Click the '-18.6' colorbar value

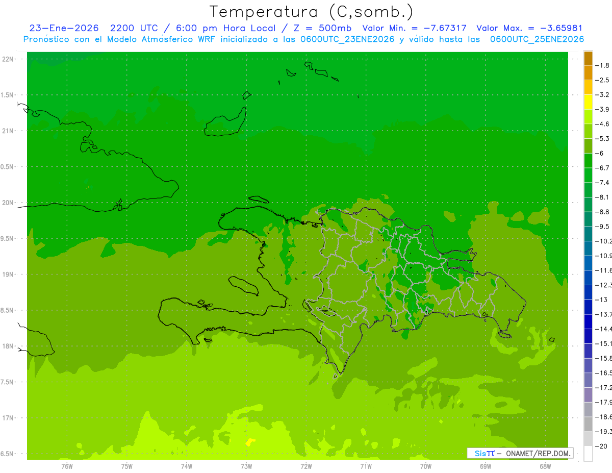[603, 417]
